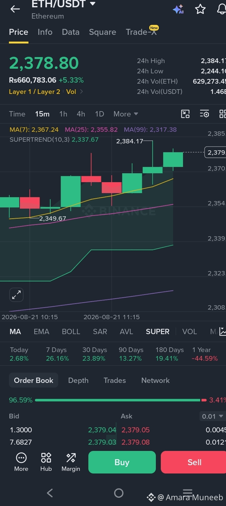The height and width of the screenshot is (506, 226).
Task: Add ETH/USDT to favorites star
Action: [200, 9]
